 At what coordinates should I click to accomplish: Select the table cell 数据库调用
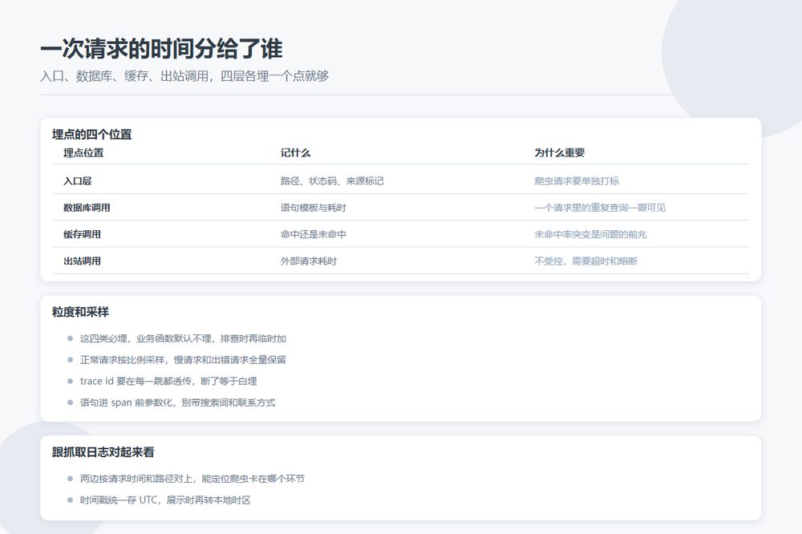[x=87, y=208]
